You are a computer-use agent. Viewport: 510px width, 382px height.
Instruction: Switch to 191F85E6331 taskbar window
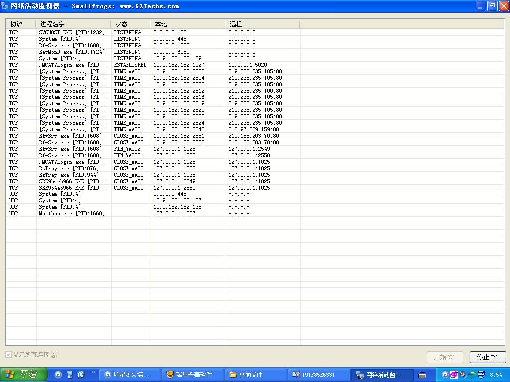[318, 375]
